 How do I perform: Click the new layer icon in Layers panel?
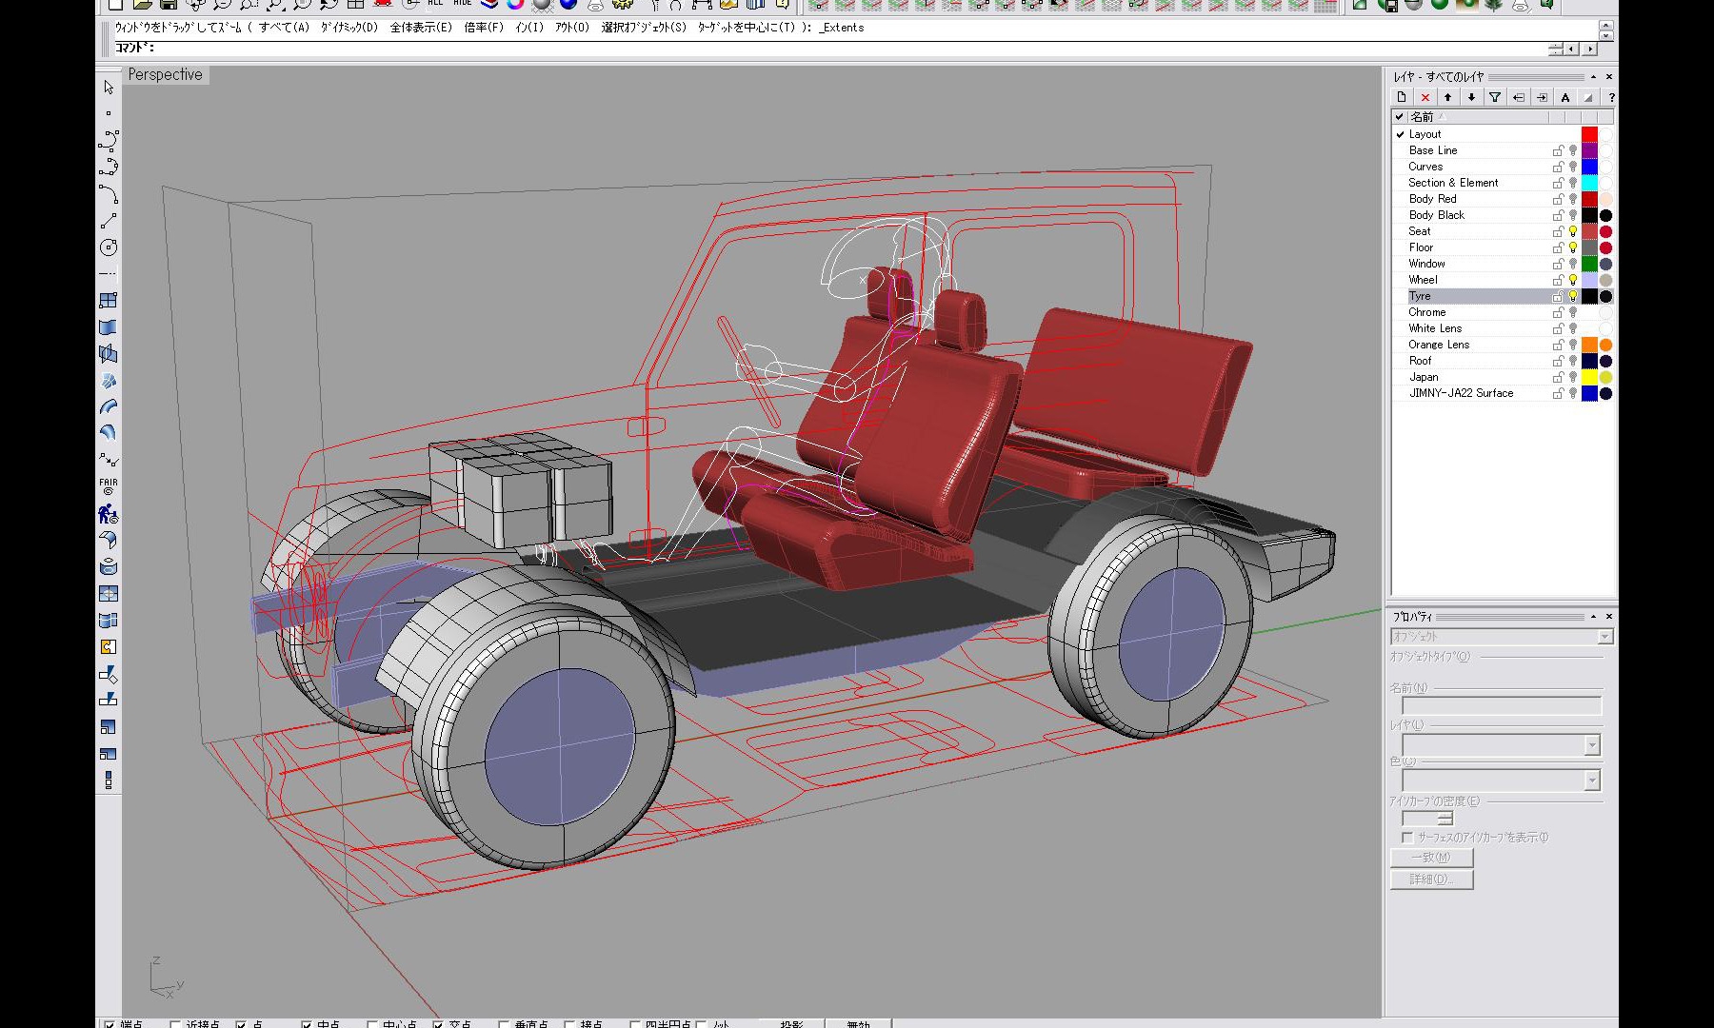point(1401,97)
